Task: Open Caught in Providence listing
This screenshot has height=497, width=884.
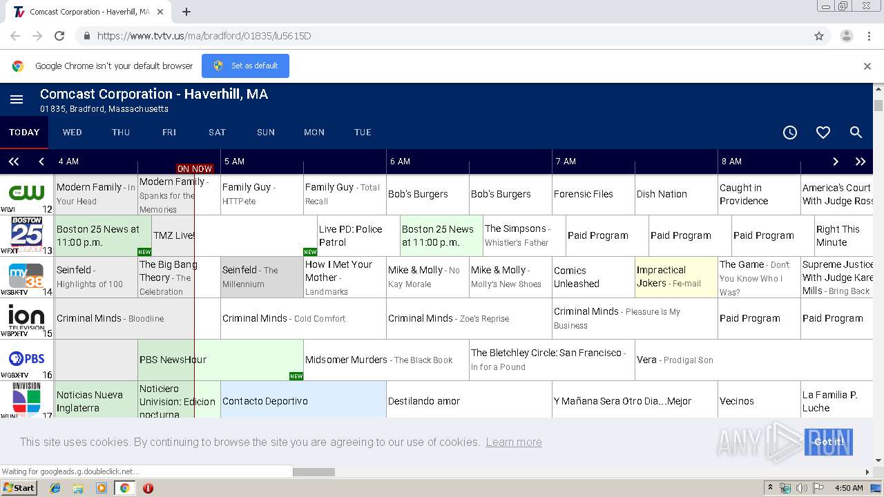Action: (759, 195)
